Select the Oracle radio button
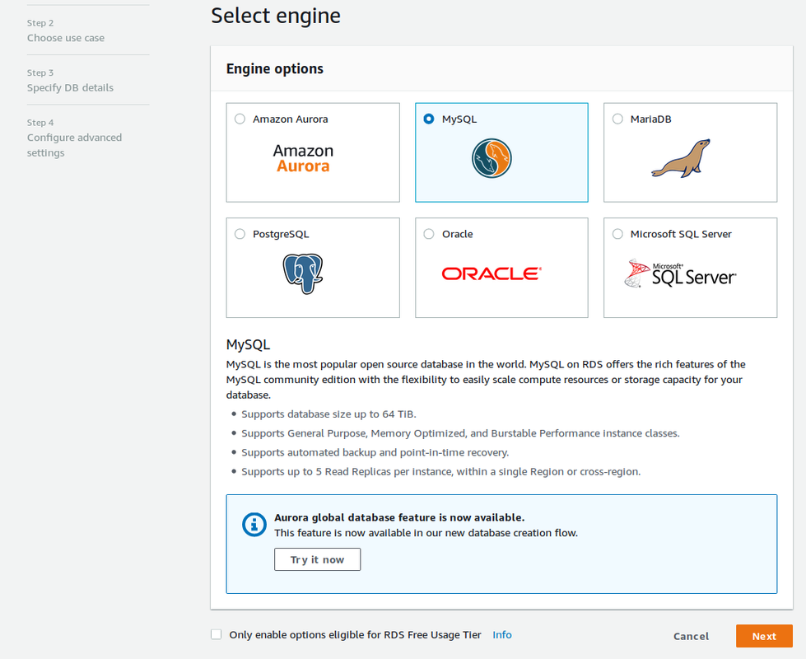This screenshot has height=659, width=806. pyautogui.click(x=428, y=233)
